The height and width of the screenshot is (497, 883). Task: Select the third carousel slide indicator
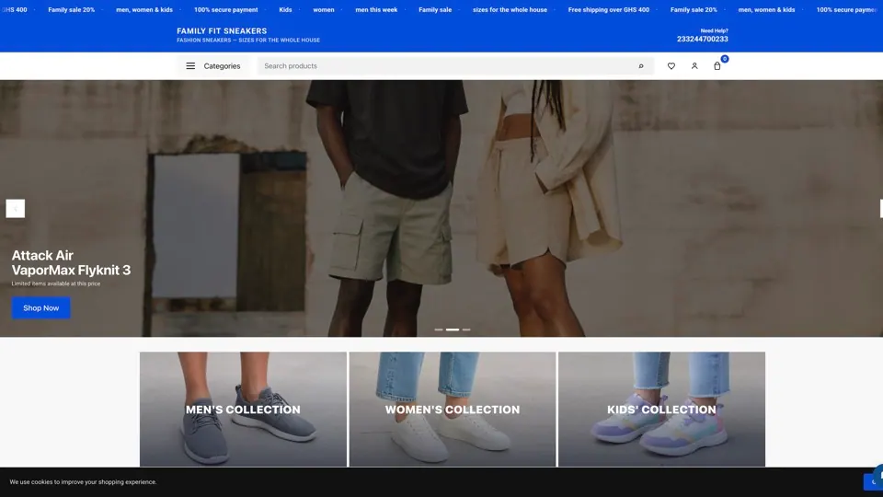coord(466,329)
